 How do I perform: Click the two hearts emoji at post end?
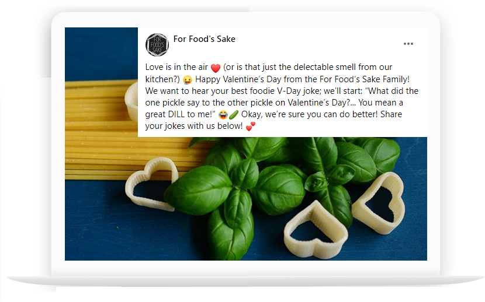(x=251, y=126)
